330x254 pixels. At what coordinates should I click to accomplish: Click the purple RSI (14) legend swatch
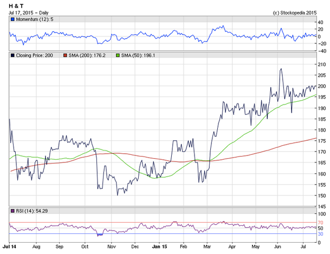[x=12, y=211]
